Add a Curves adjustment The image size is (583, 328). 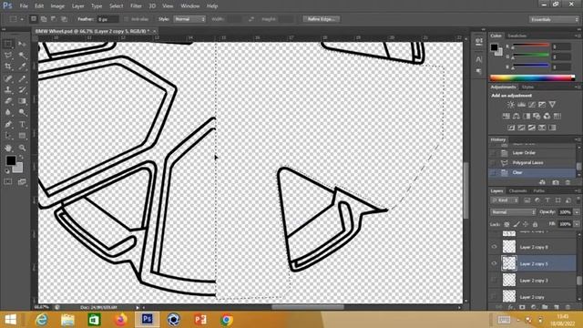532,105
